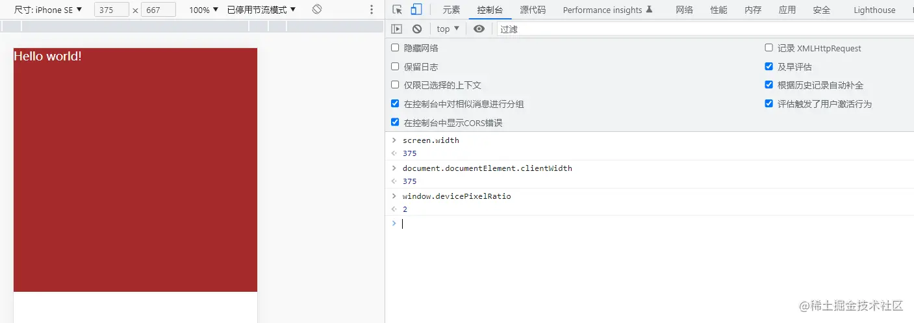Uncheck the 及早评估 checkbox

(769, 66)
